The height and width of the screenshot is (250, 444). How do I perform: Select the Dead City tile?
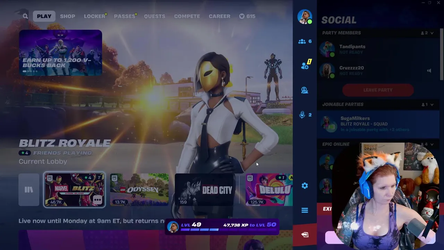tap(204, 190)
